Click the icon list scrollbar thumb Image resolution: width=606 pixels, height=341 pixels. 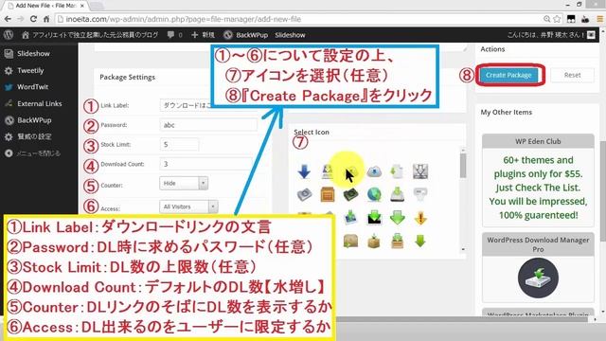(463, 165)
